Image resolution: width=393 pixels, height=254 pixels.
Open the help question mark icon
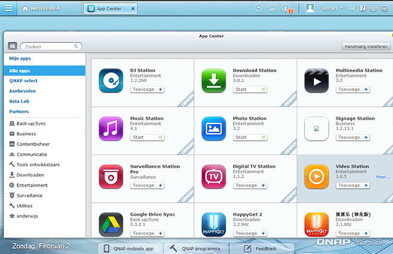[x=363, y=8]
